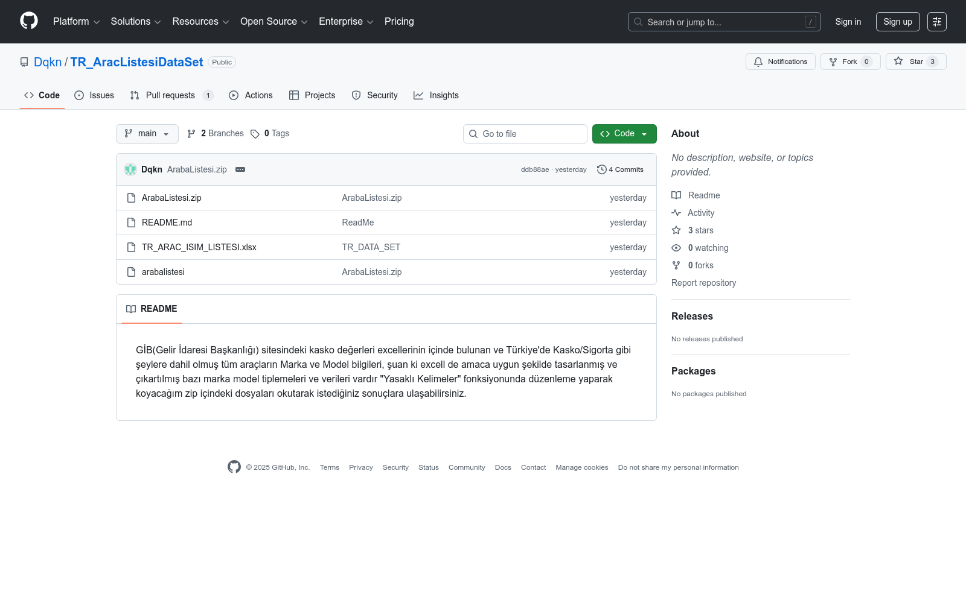Open the TR_AracListesiDataSet repository link
The height and width of the screenshot is (603, 966).
[136, 62]
